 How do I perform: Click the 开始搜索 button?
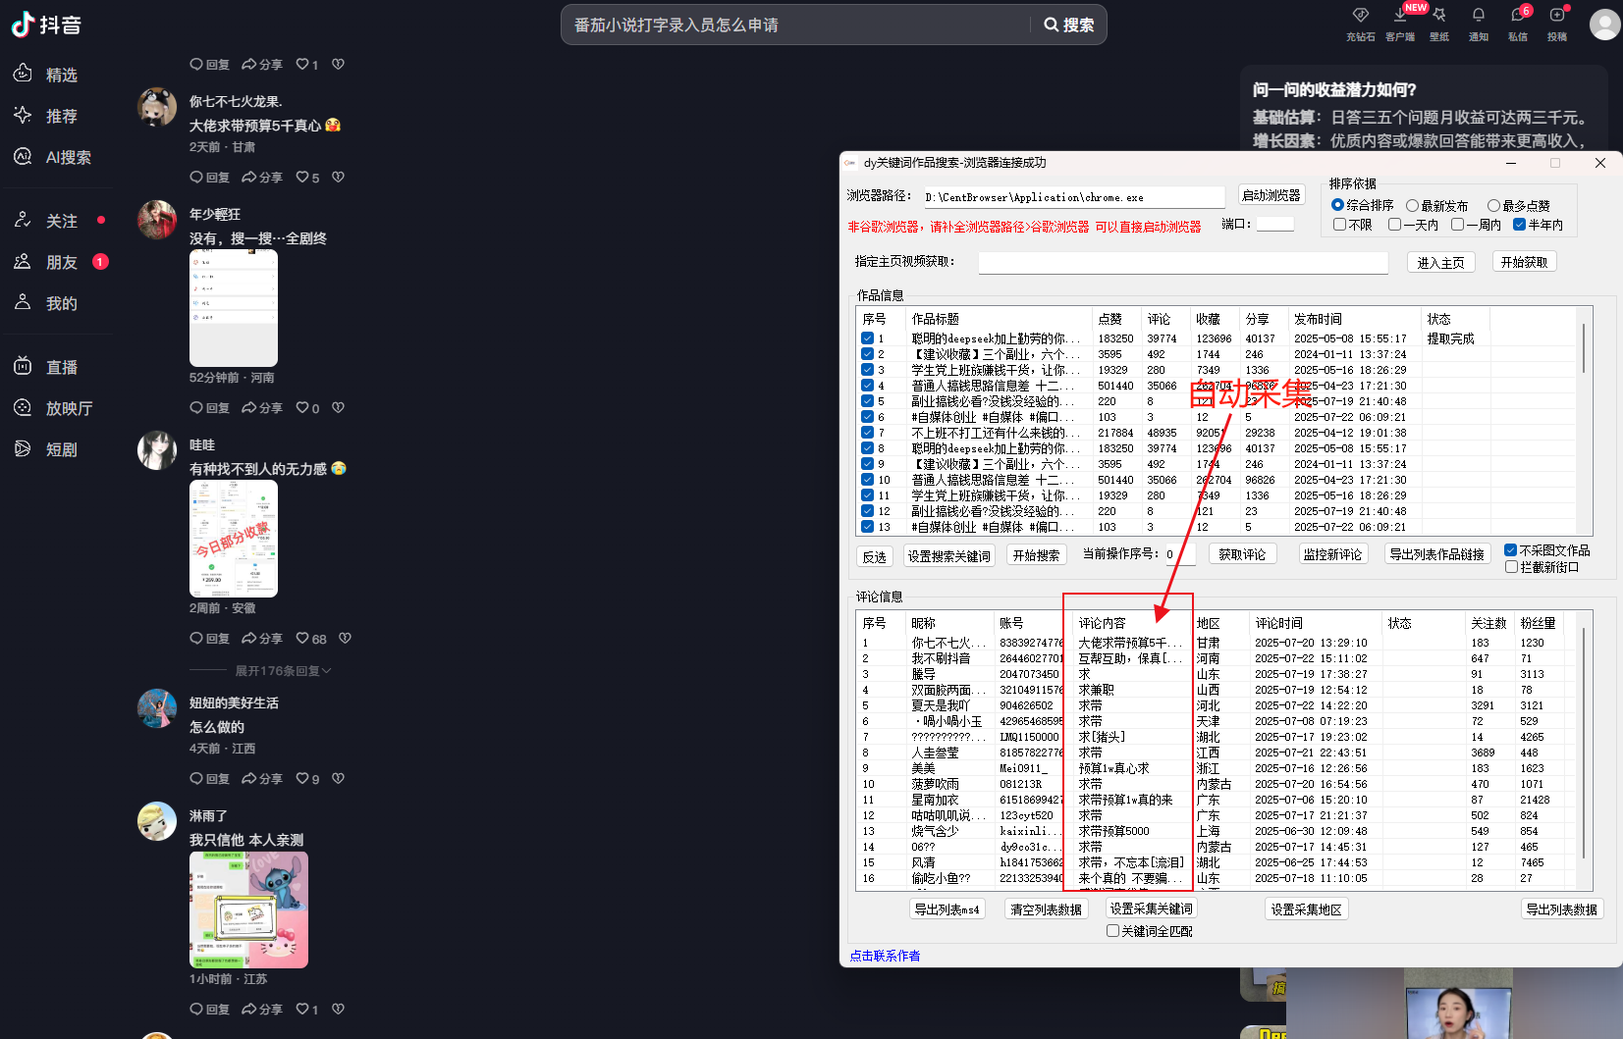1036,553
